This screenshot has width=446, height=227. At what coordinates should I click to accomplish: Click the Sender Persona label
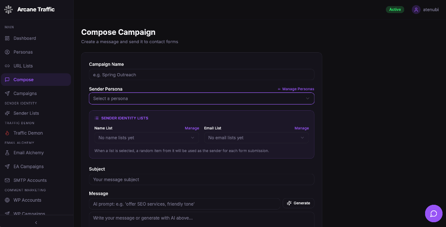pos(106,89)
